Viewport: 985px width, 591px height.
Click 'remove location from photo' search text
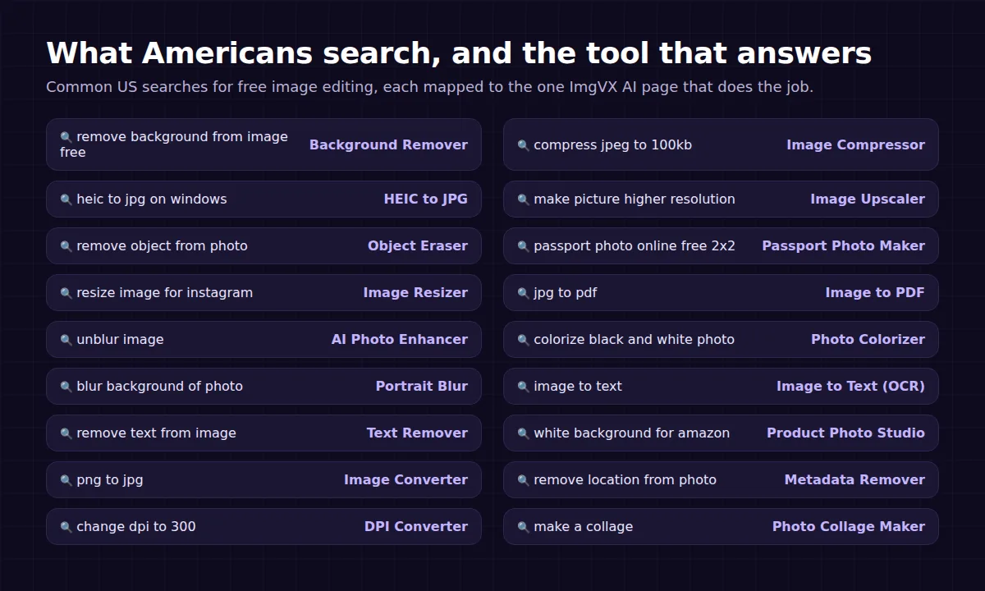coord(625,479)
